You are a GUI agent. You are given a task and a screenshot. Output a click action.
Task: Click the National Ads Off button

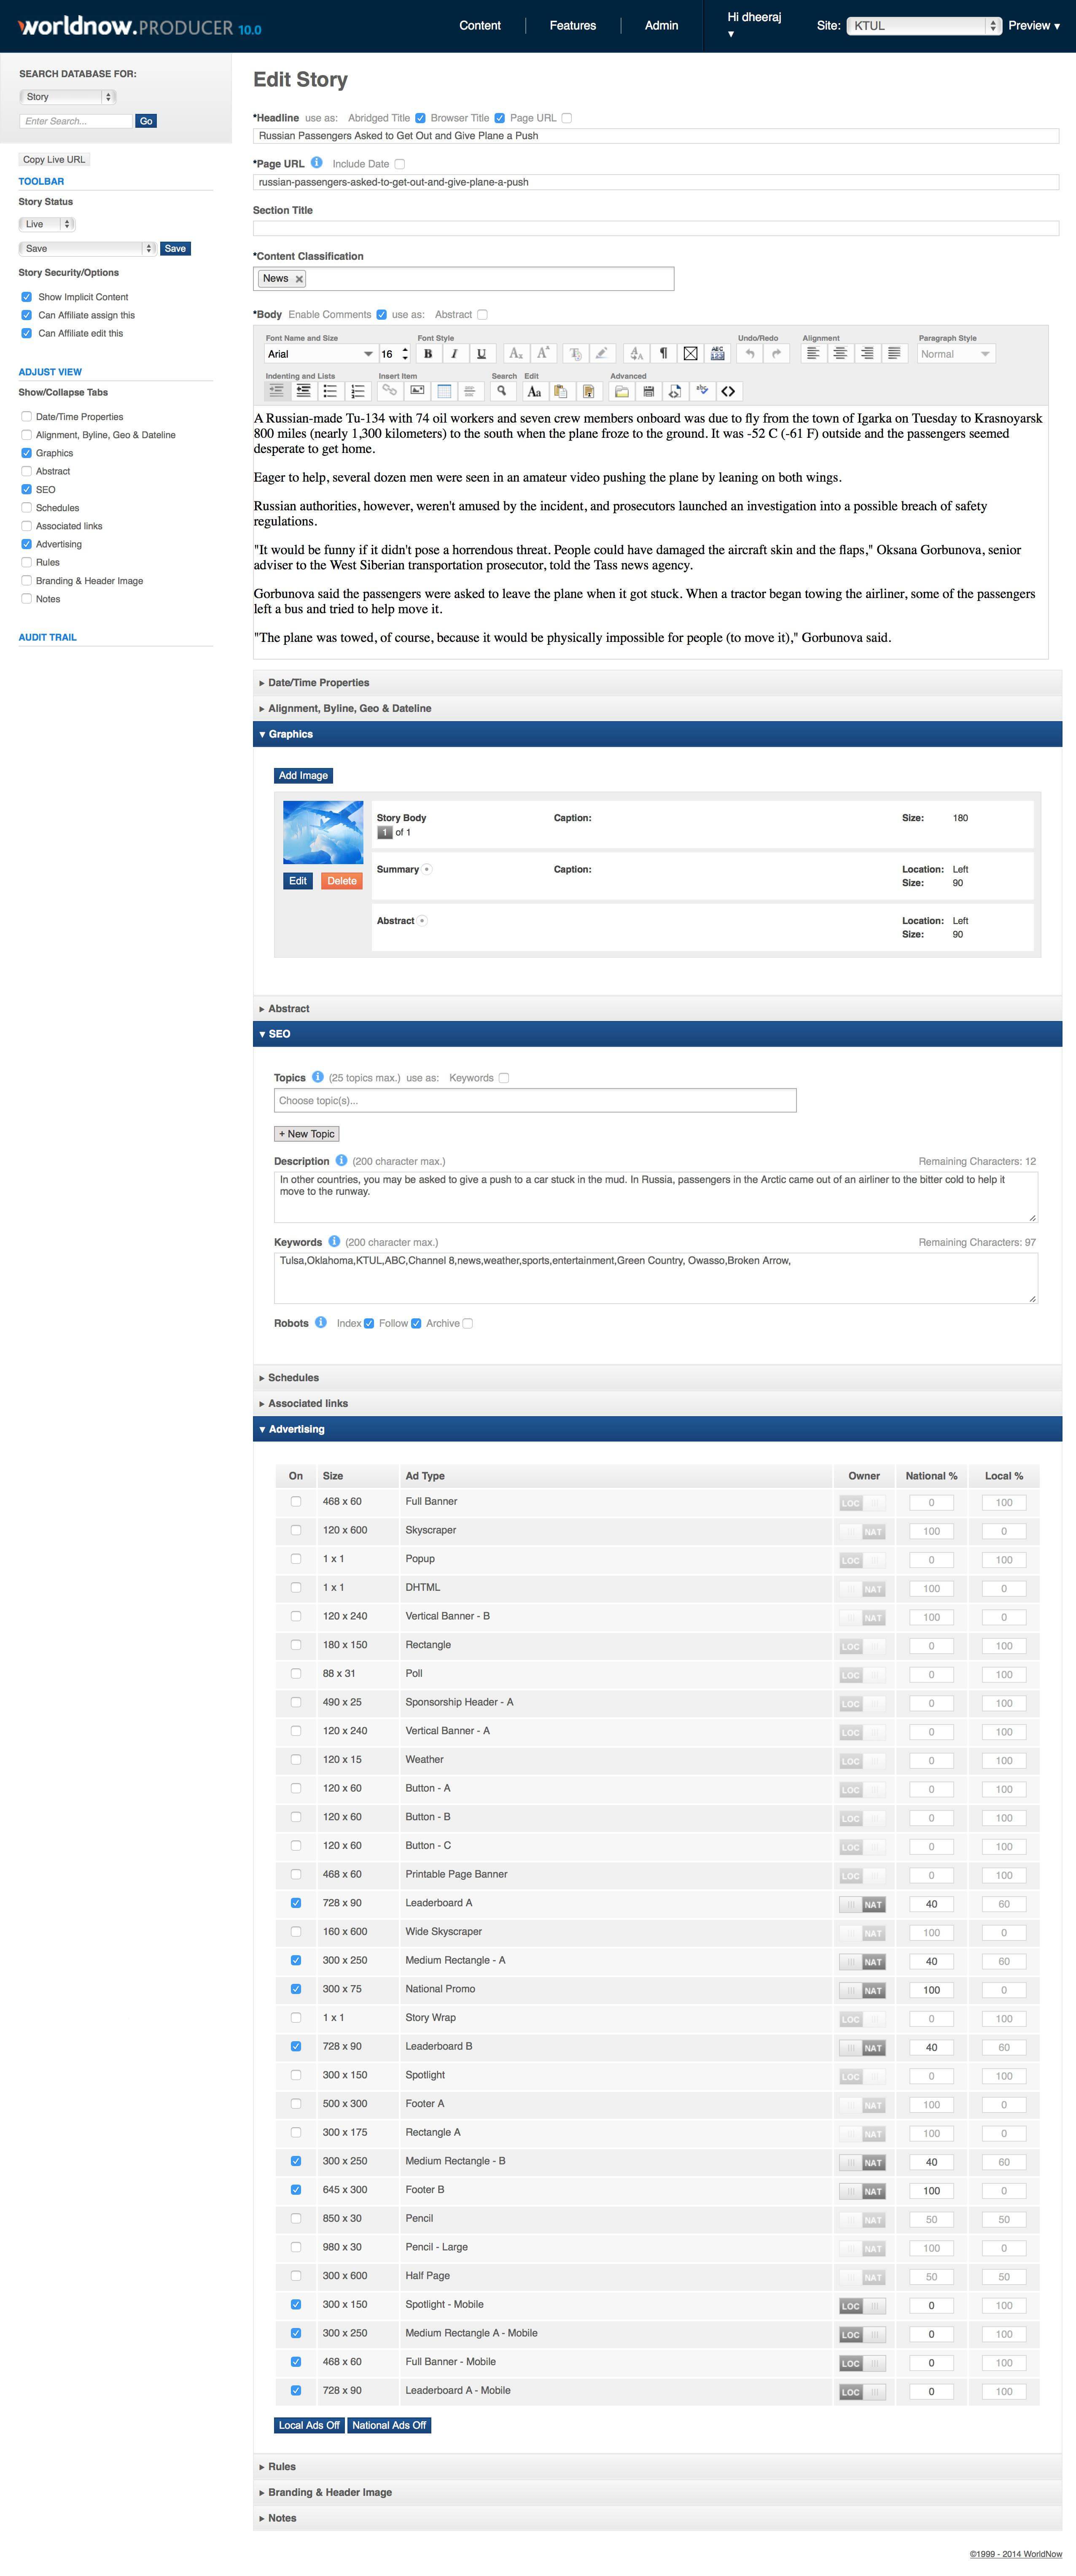(389, 2425)
